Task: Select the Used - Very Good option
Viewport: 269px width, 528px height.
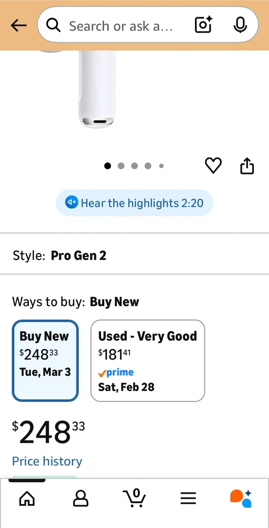Action: coord(148,360)
